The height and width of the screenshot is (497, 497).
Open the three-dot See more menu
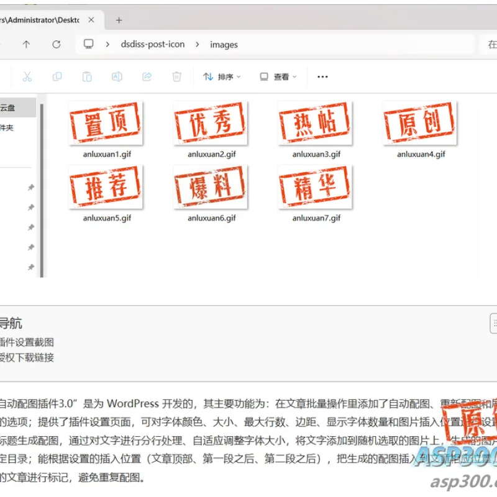point(322,76)
